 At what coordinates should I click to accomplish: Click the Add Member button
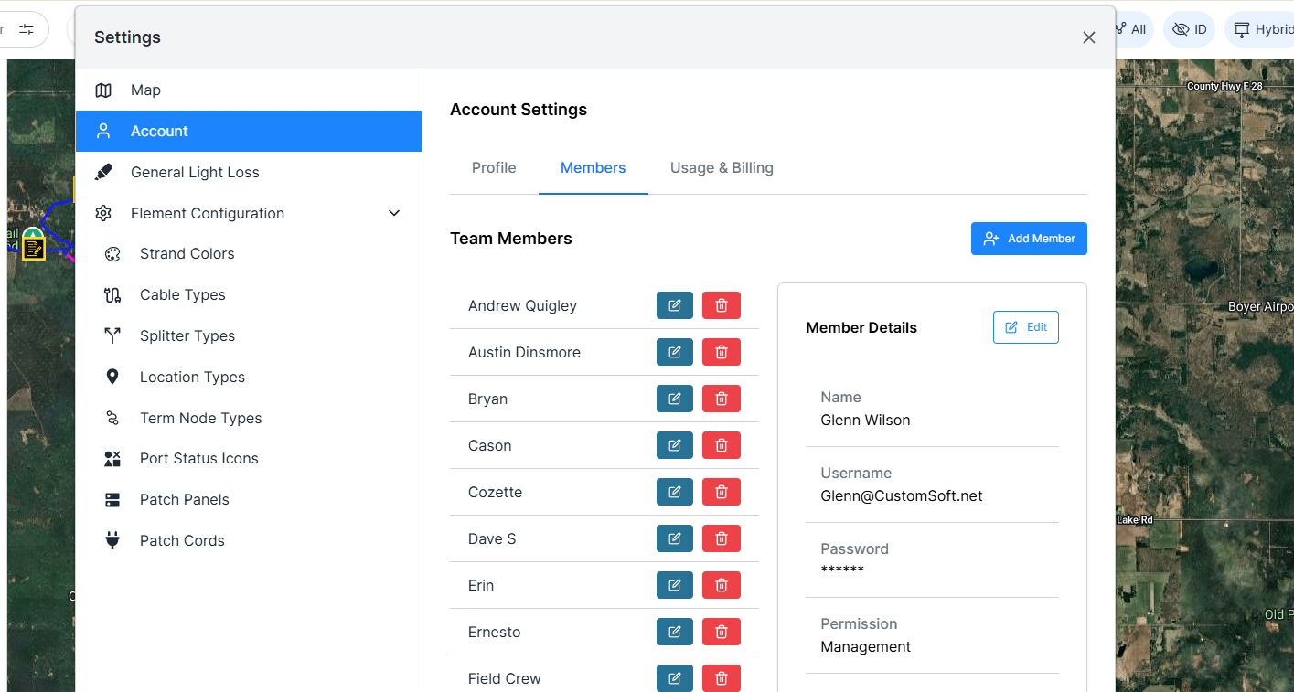click(1029, 239)
